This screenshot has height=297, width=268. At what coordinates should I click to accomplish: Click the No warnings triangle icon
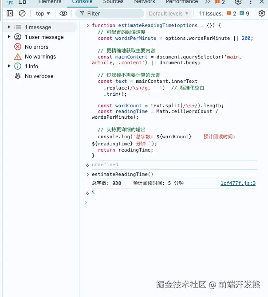18,56
